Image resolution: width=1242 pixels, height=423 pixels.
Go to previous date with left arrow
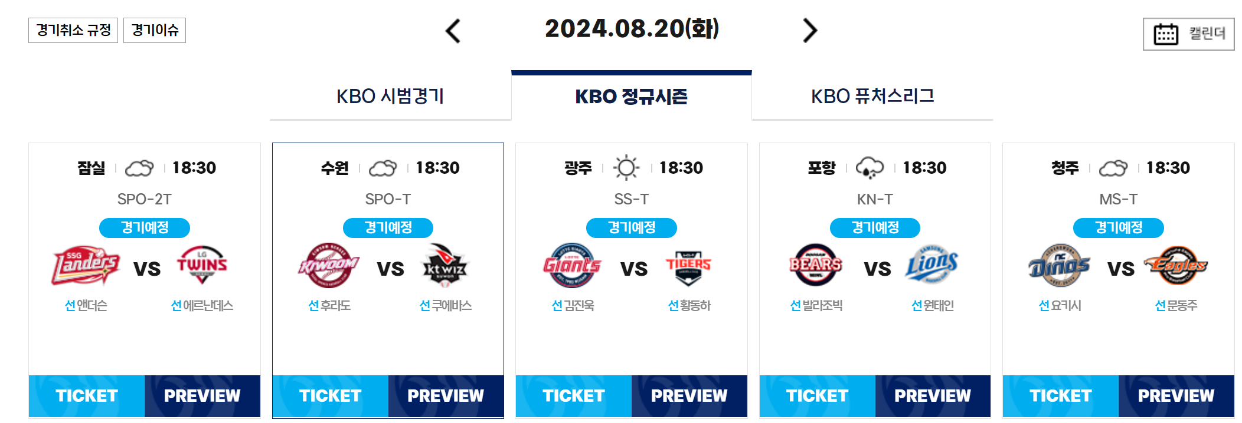(x=453, y=31)
